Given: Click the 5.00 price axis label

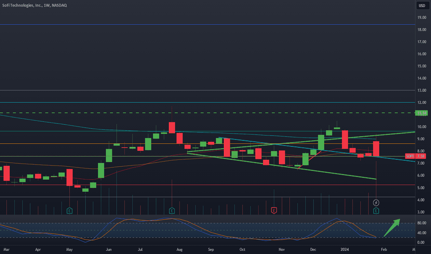Looking at the screenshot, I should click(x=421, y=187).
